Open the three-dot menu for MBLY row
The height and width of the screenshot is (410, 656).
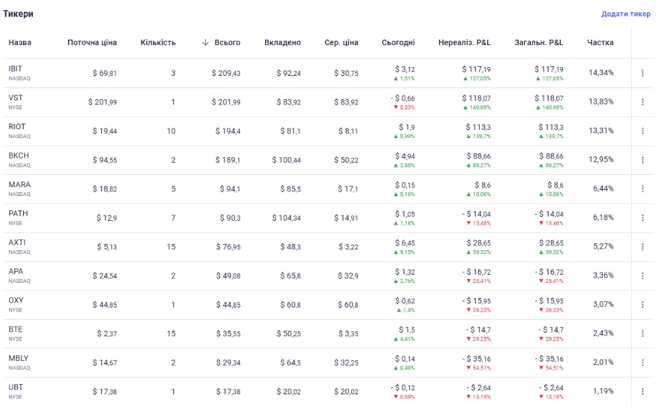(x=642, y=362)
